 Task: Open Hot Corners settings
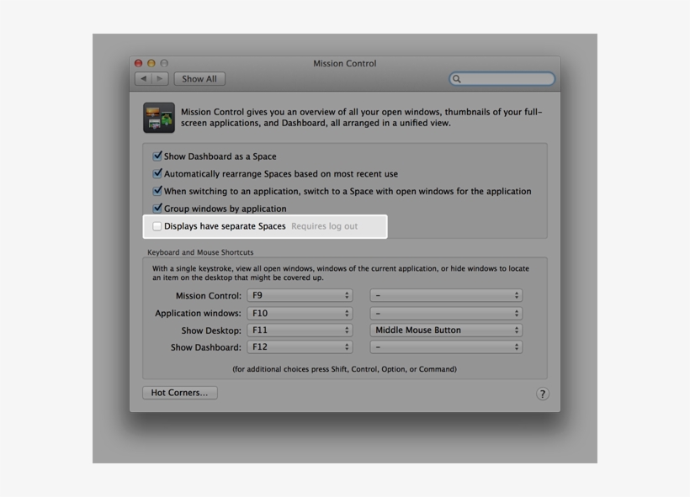[180, 393]
